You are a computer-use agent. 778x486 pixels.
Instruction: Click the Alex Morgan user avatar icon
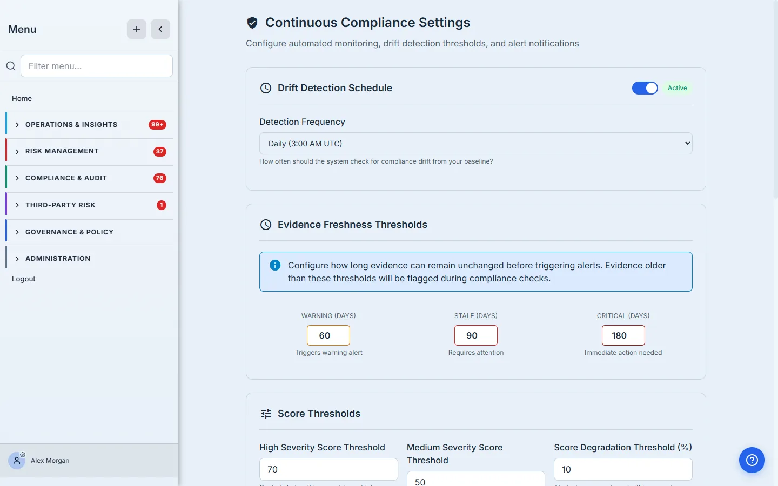(x=17, y=461)
